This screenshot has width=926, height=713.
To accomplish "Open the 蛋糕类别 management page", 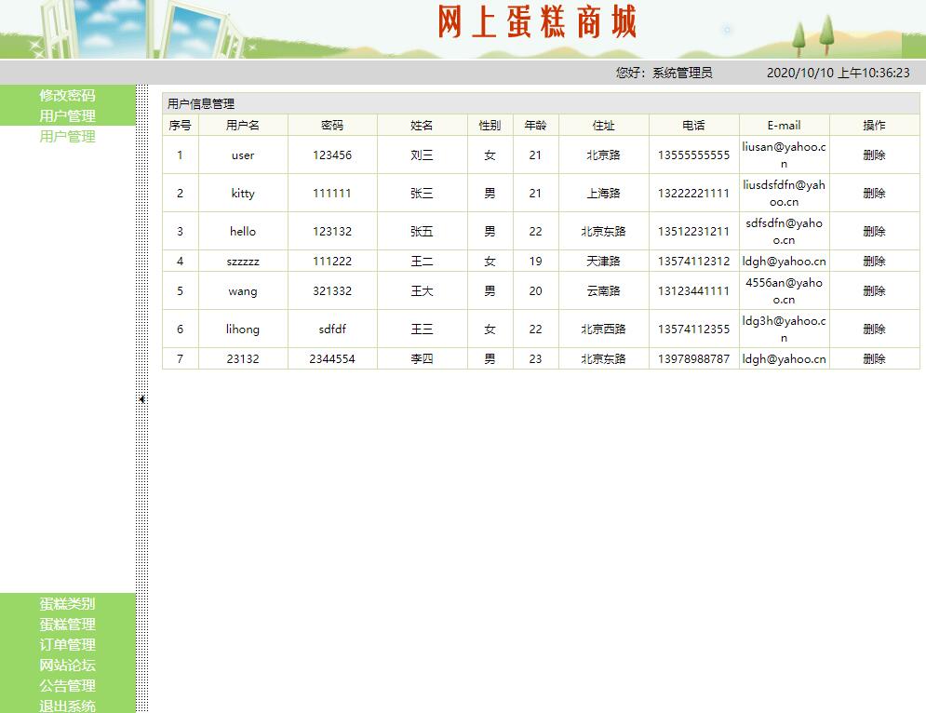I will coord(66,604).
